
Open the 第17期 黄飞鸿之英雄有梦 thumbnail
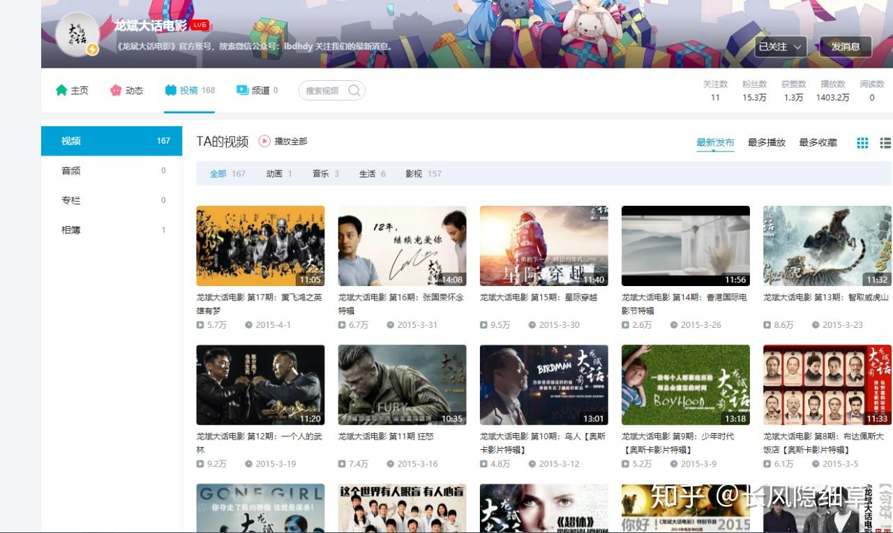[x=260, y=246]
